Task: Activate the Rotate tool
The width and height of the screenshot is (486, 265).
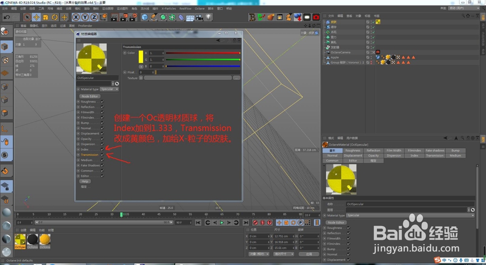Action: (55, 17)
